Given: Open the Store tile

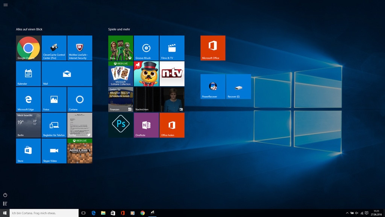Looking at the screenshot, I should pyautogui.click(x=29, y=151).
